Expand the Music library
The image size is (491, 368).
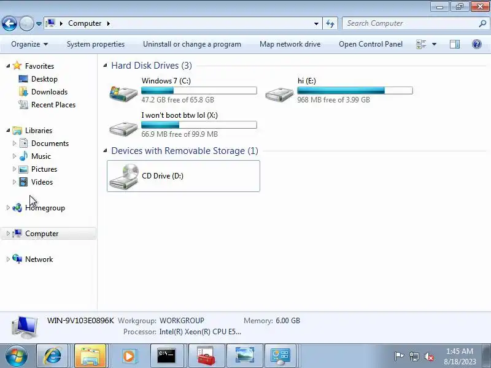click(14, 156)
